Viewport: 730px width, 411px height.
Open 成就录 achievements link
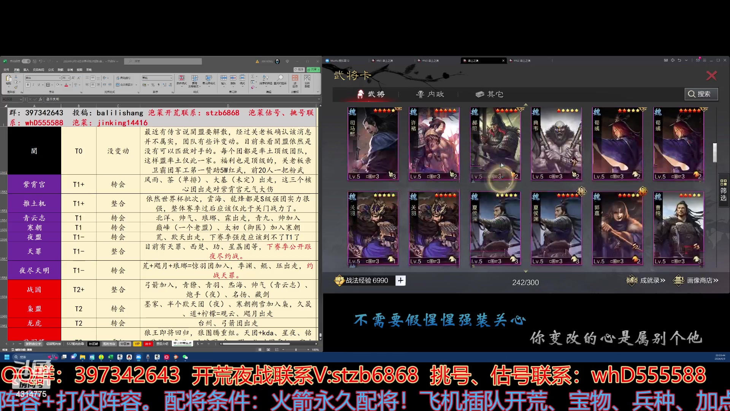pyautogui.click(x=646, y=280)
